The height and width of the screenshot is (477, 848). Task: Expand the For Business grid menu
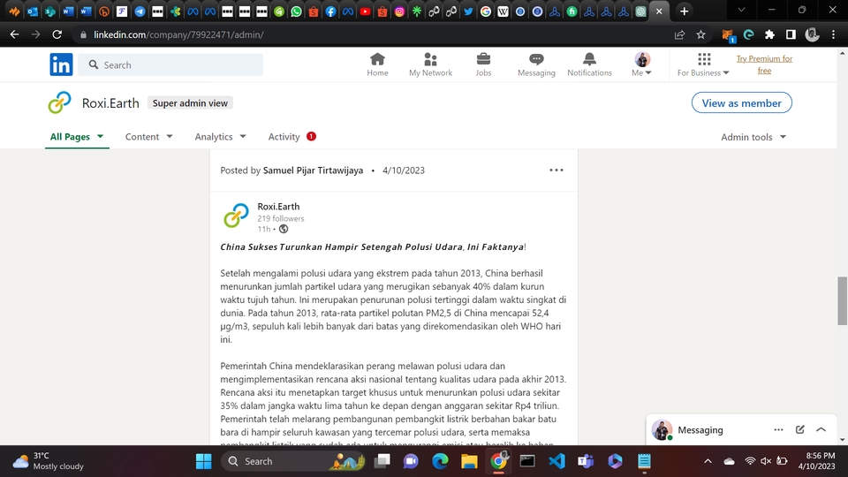point(704,64)
